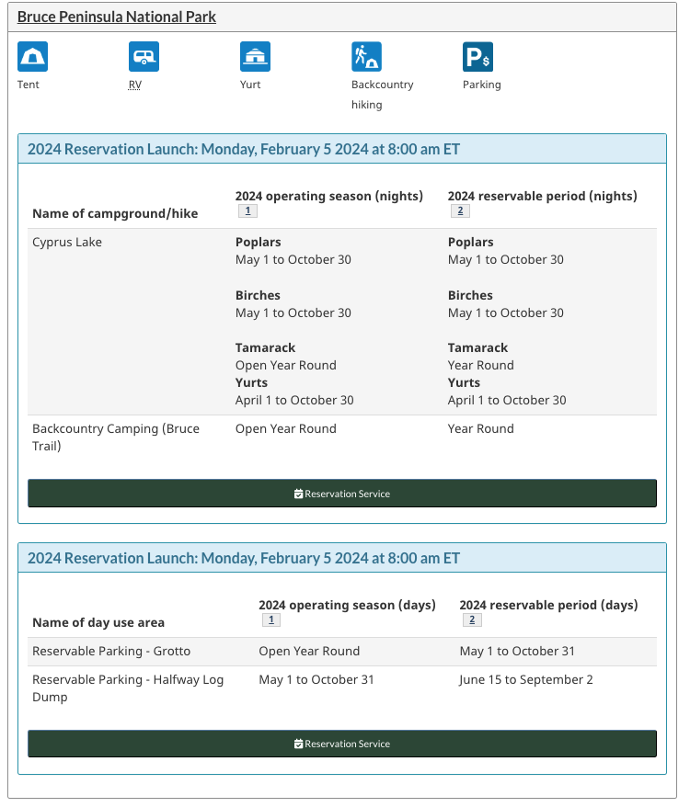This screenshot has height=807, width=690.
Task: Collapse the day use 2024 Reservation Launch header
Action: tap(244, 558)
